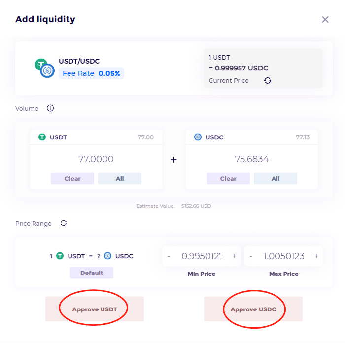The height and width of the screenshot is (343, 345).
Task: Open the Volume info tooltip icon
Action: (50, 108)
